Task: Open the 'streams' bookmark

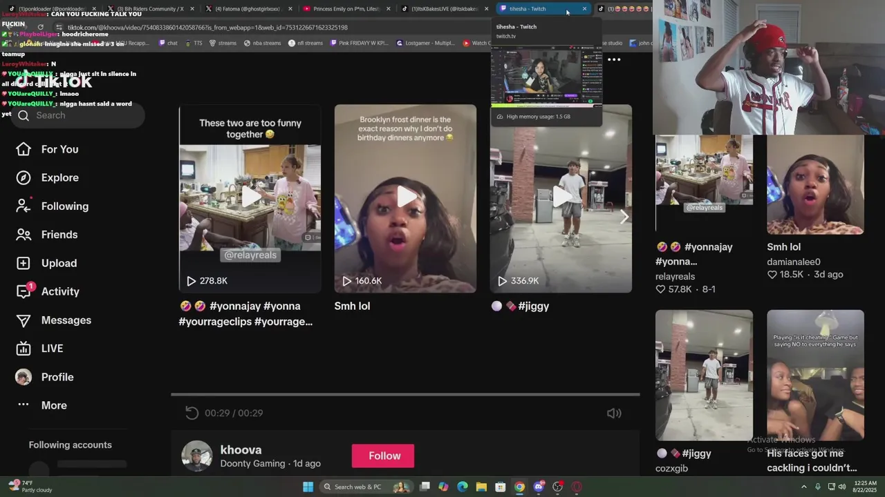Action: 223,43
